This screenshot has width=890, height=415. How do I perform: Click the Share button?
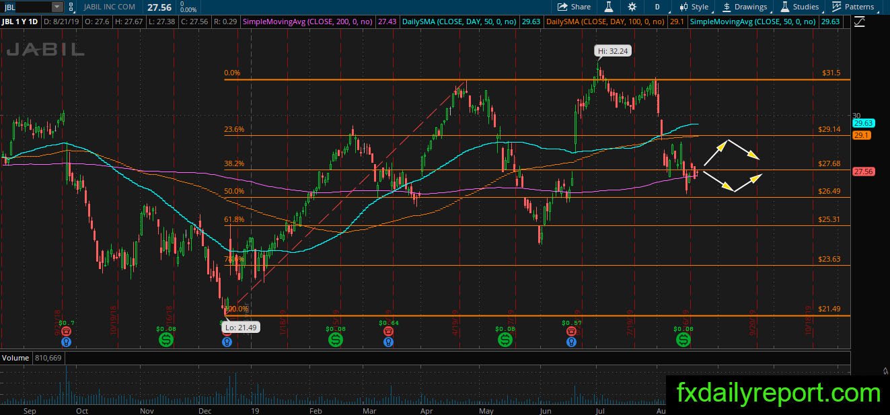573,7
